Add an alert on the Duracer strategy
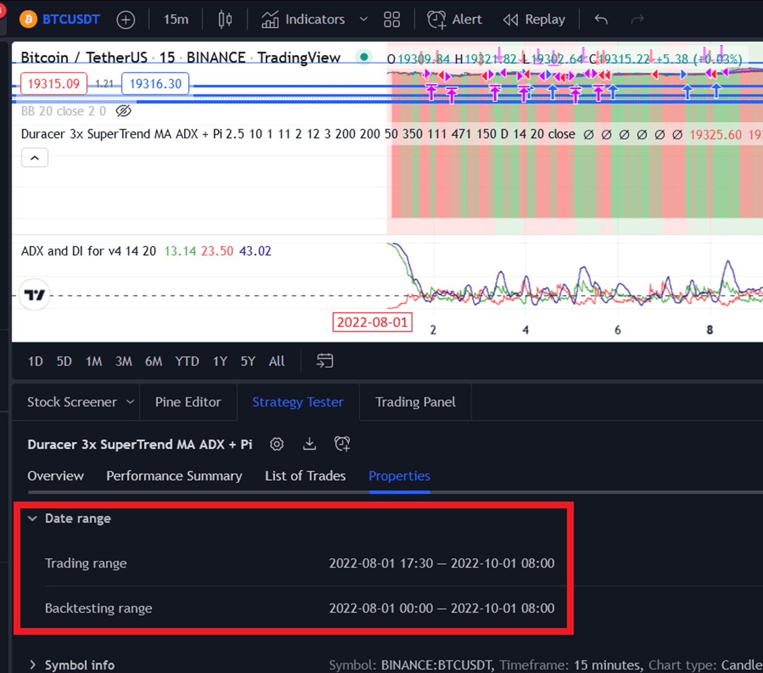 [342, 443]
